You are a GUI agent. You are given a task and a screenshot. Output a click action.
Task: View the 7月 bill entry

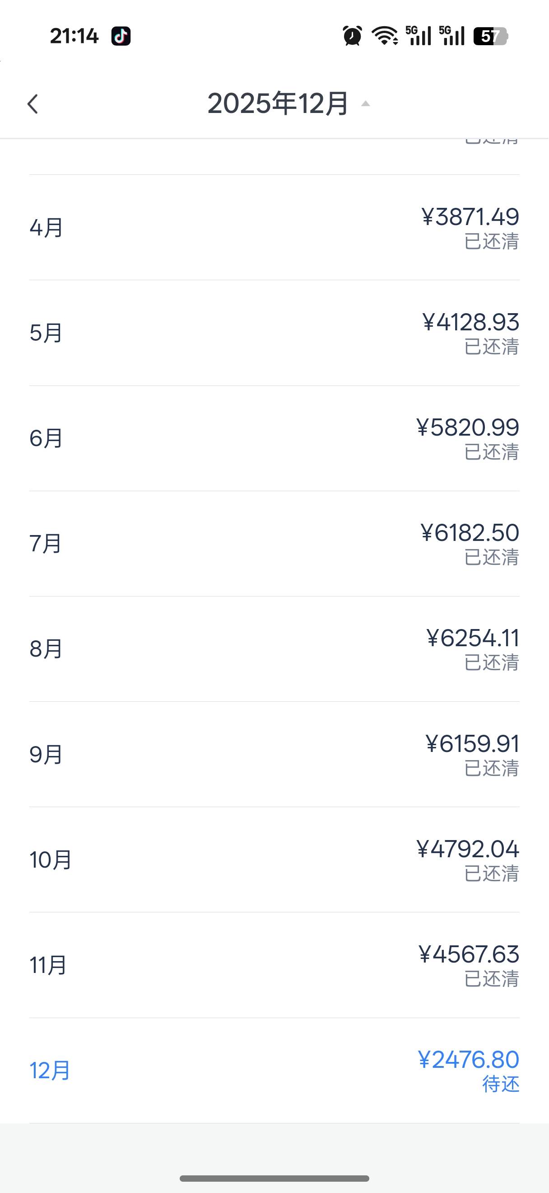point(274,543)
